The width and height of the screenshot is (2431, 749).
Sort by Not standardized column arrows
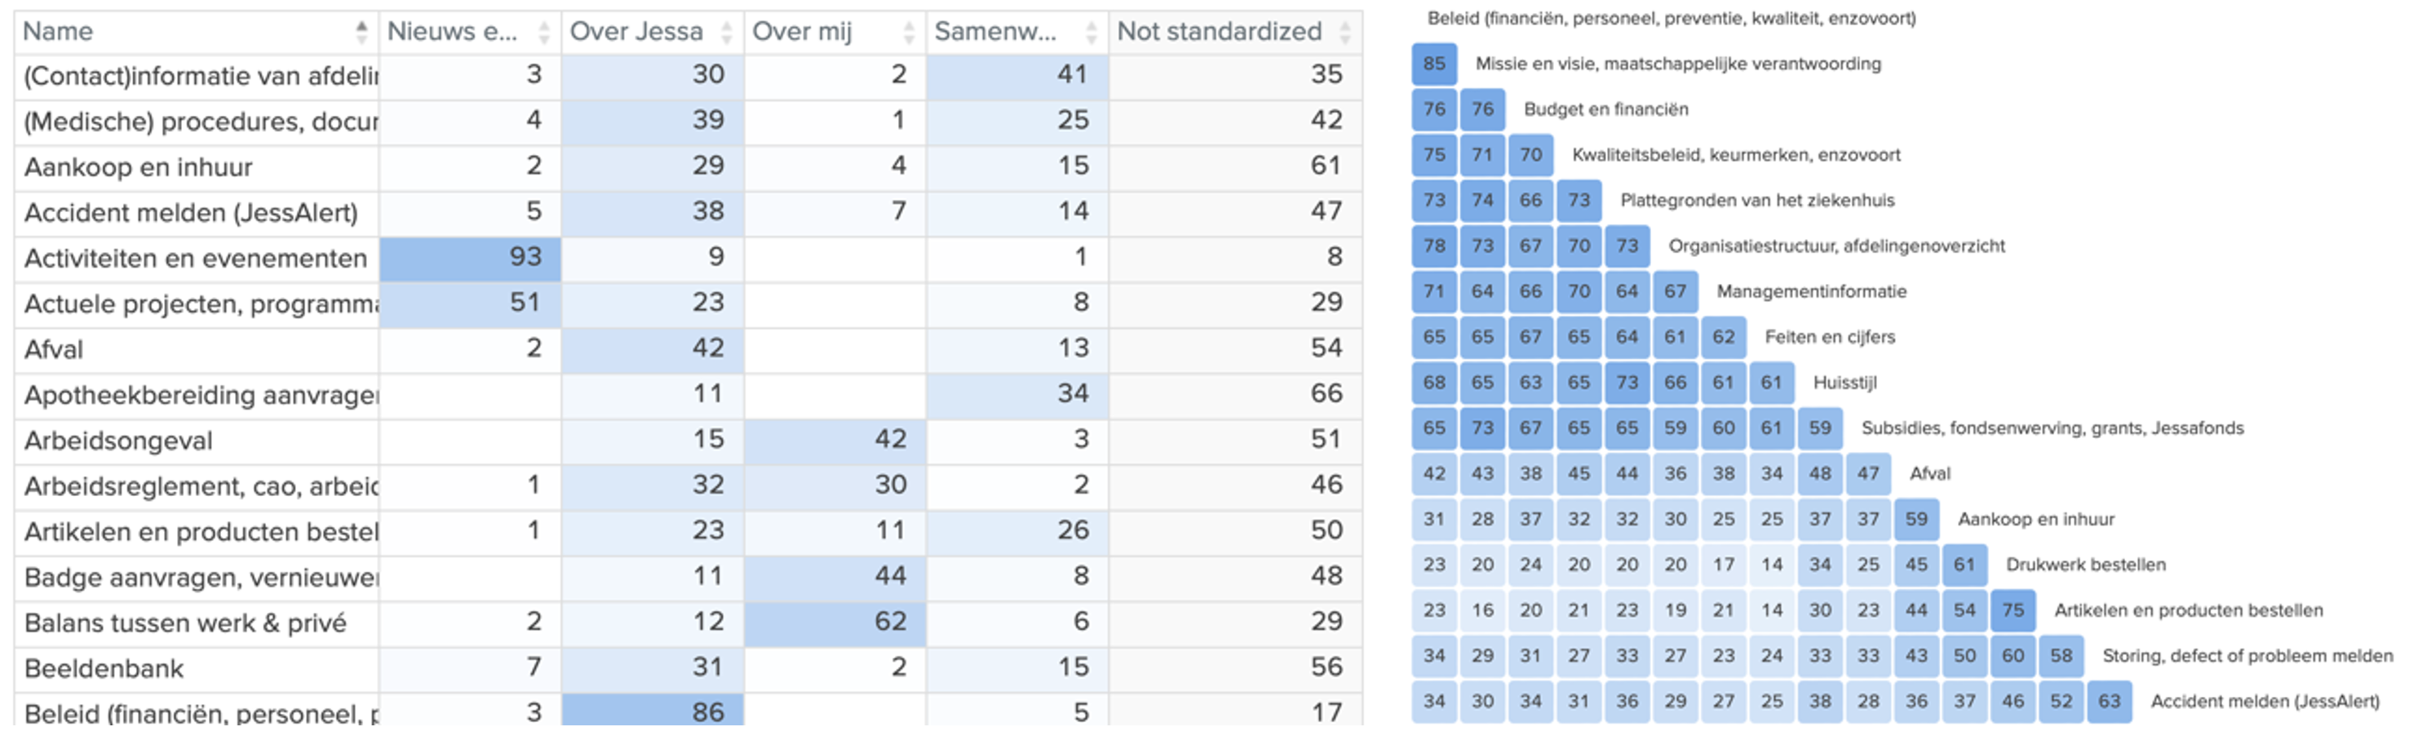(x=1344, y=32)
